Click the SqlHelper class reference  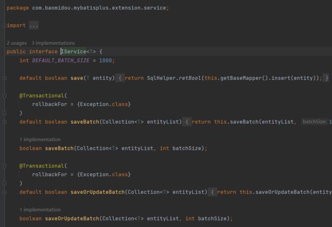click(161, 78)
